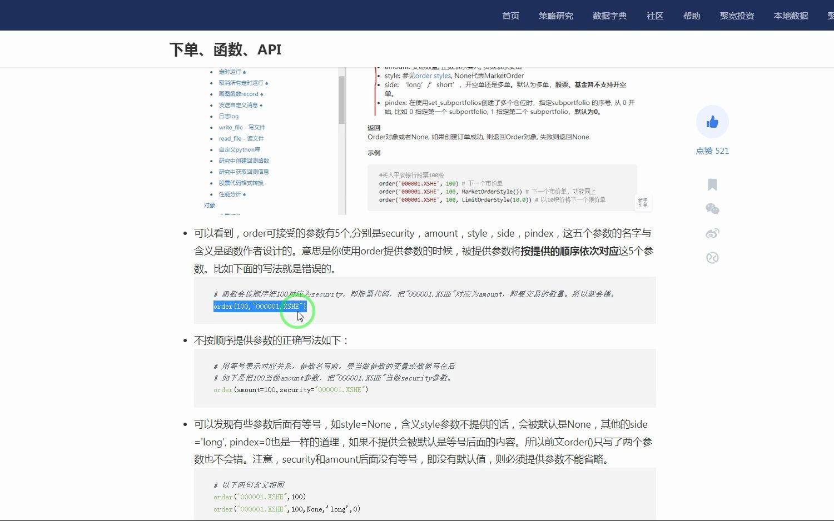Screen dimensions: 834x521
Task: Click the highlighted code order(100,"000001.XSHE")
Action: (260, 306)
